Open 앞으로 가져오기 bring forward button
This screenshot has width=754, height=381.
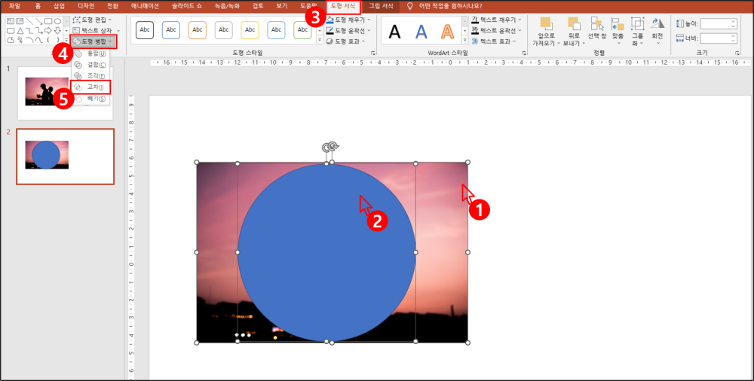546,32
